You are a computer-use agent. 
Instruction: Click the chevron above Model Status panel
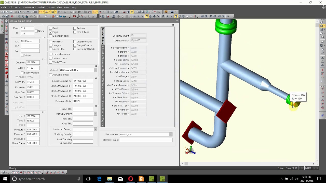point(173,25)
